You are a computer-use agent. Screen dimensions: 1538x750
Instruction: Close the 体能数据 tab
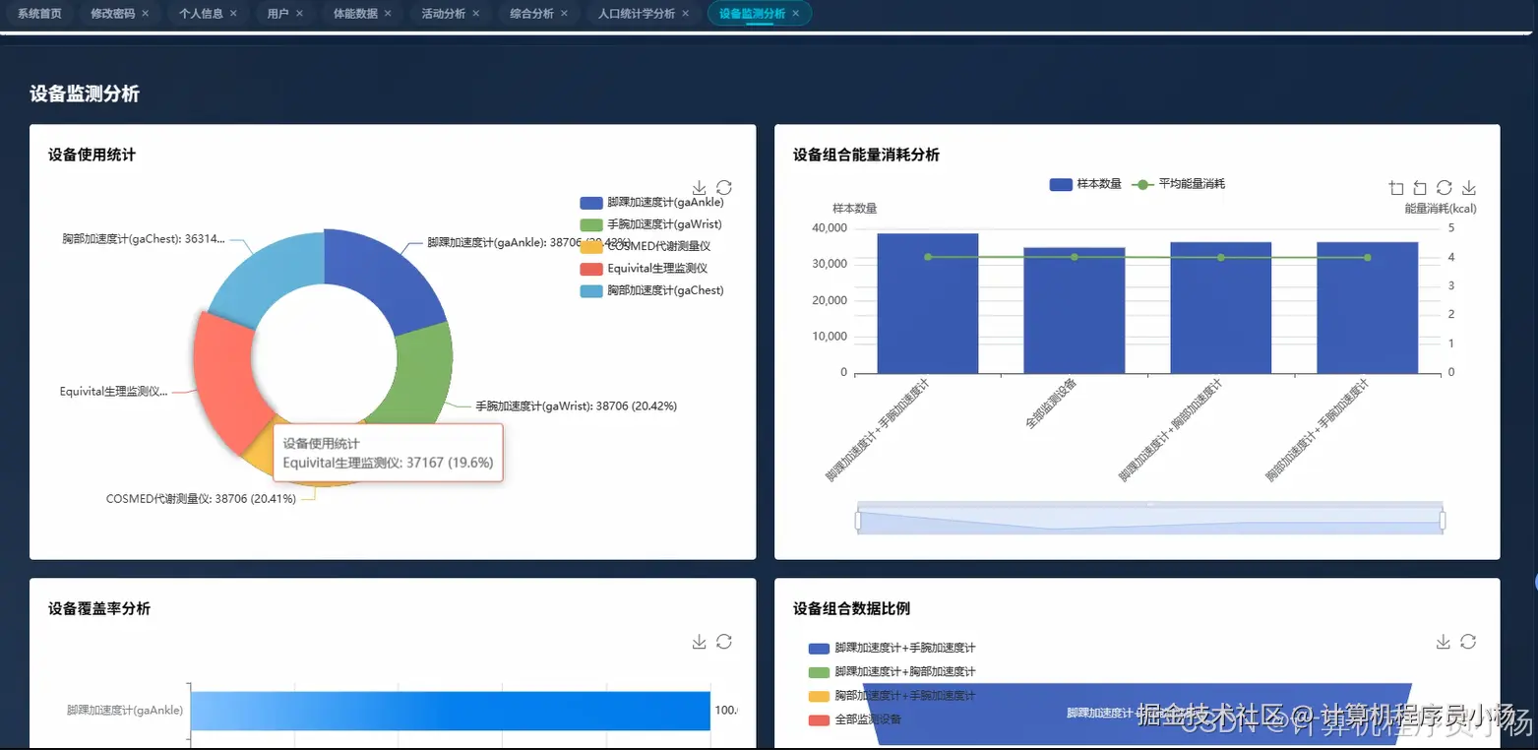pyautogui.click(x=388, y=14)
